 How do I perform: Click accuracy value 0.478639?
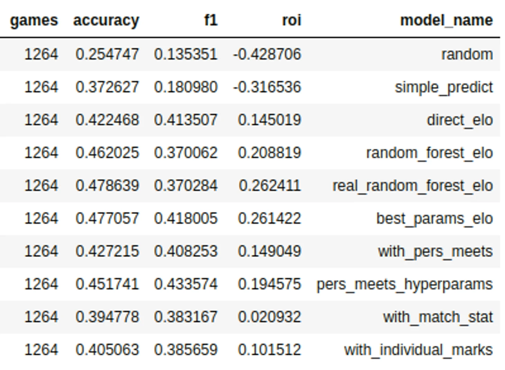click(x=107, y=186)
